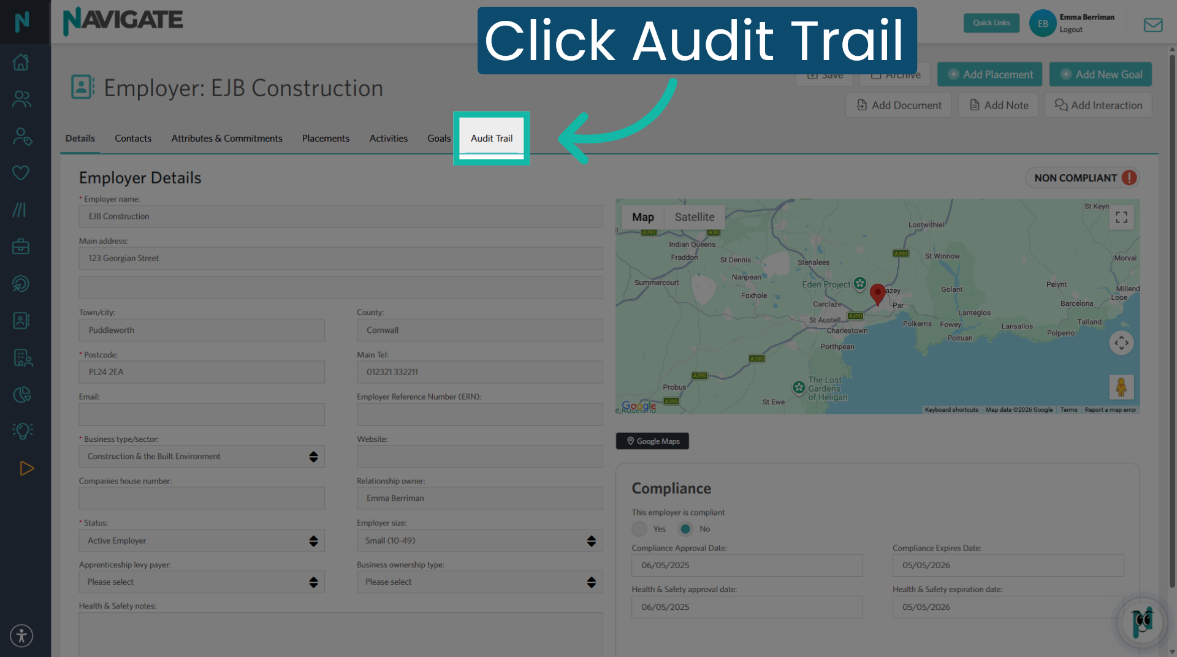Viewport: 1177px width, 657px height.
Task: Switch to the Details tab
Action: pos(80,139)
